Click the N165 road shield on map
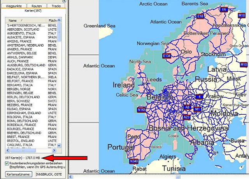 [x=142, y=110]
